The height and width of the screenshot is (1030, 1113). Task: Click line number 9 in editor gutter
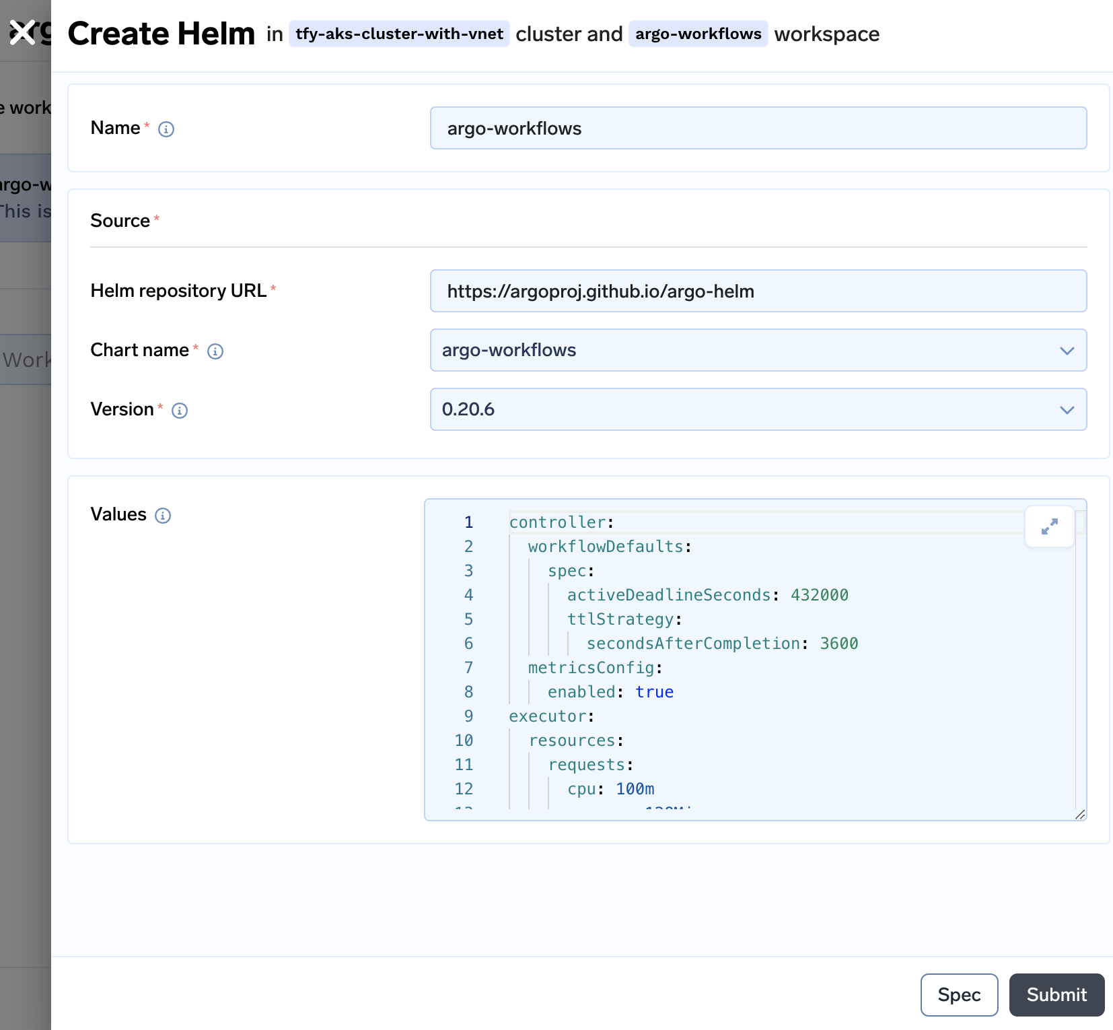468,716
